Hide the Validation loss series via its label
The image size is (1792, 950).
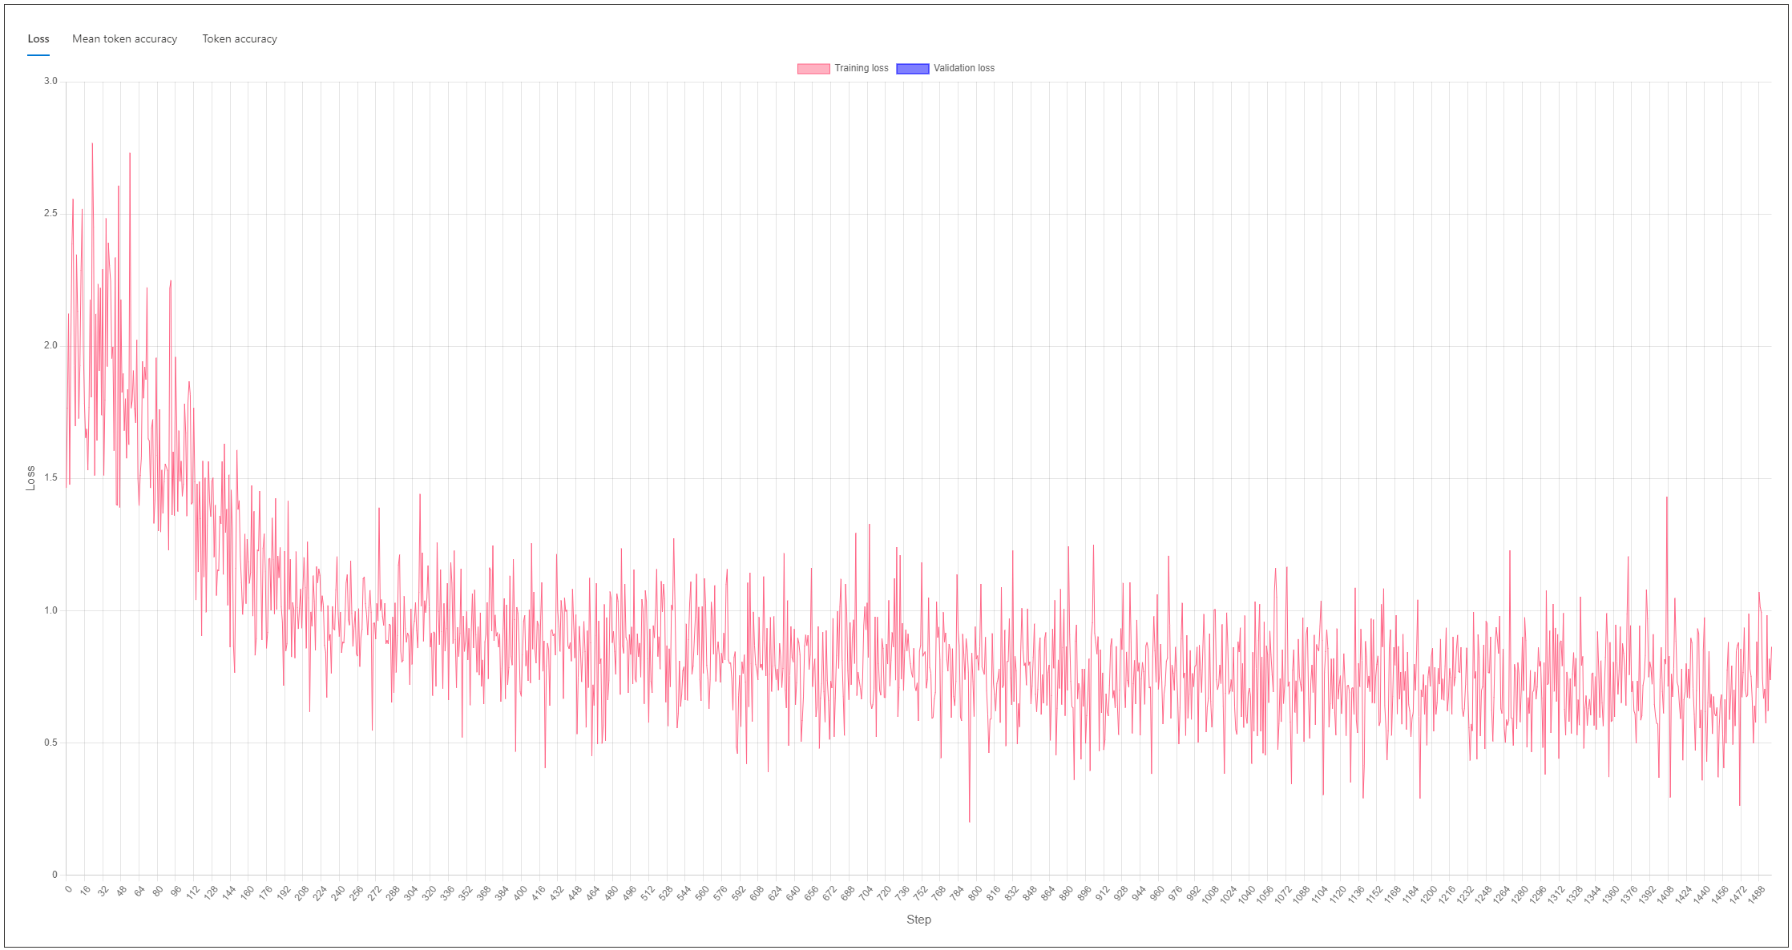pyautogui.click(x=963, y=68)
